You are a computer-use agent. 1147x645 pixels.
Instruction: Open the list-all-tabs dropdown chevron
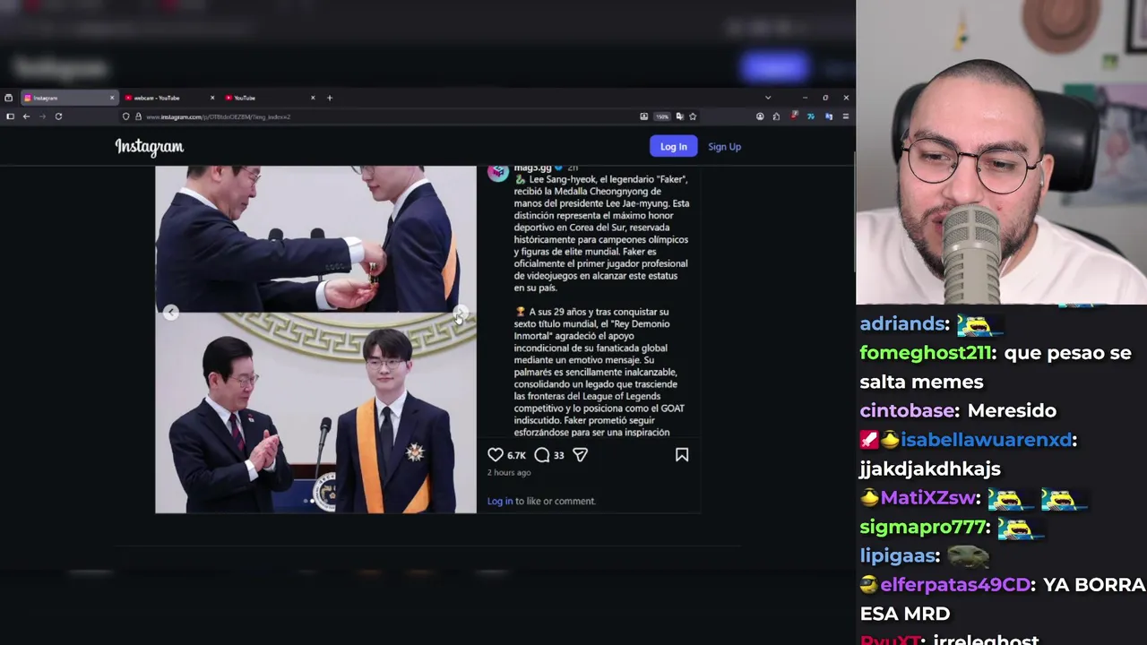point(767,98)
